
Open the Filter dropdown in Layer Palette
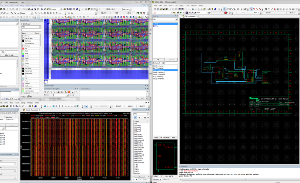tap(31, 27)
